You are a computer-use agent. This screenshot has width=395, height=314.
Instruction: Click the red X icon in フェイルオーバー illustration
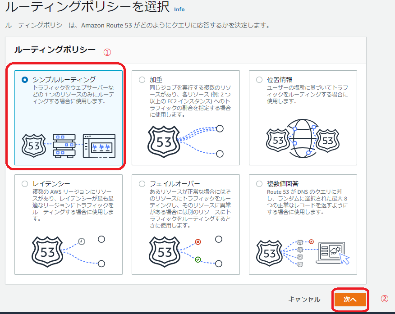(198, 242)
